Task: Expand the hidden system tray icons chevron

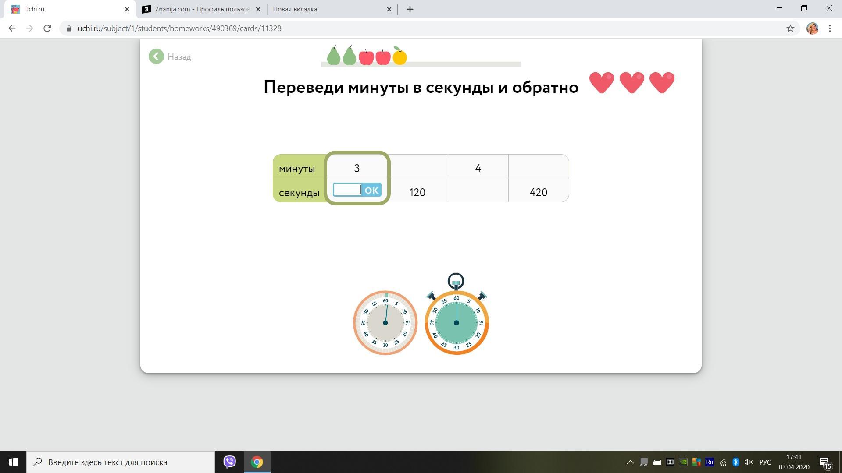Action: (630, 462)
